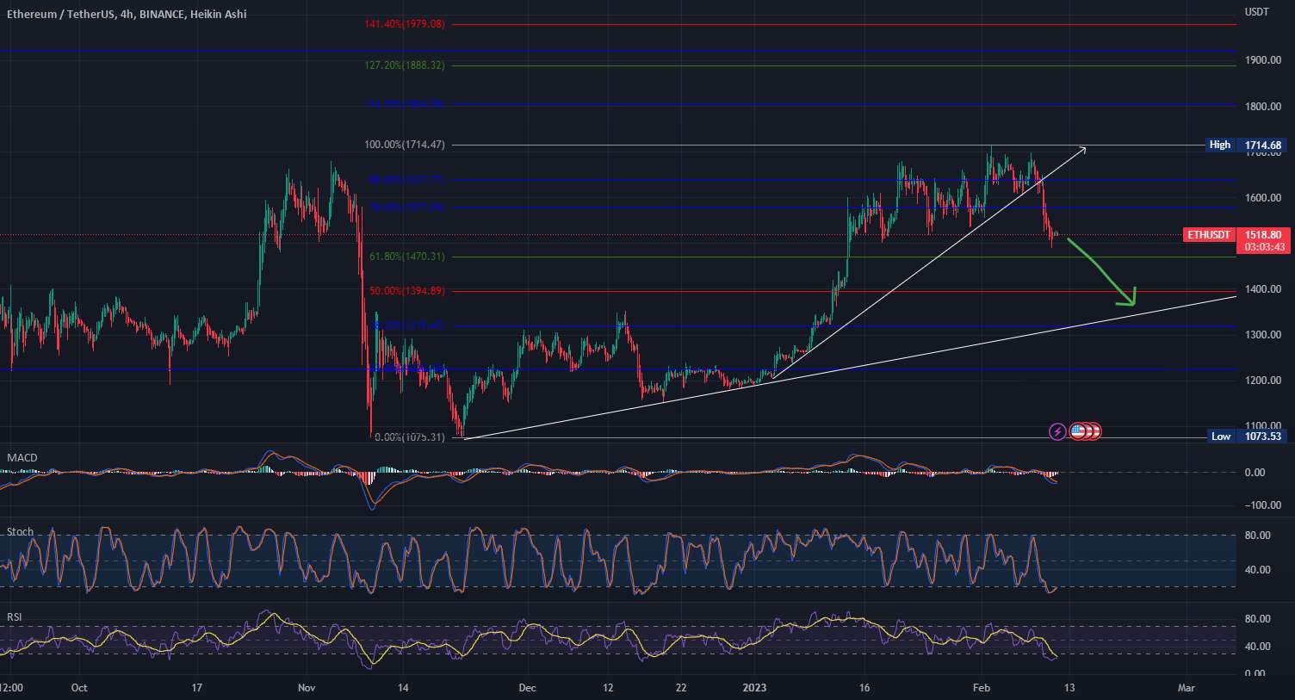1295x700 pixels.
Task: Open the fully visible US flag economic event
Action: point(1077,431)
